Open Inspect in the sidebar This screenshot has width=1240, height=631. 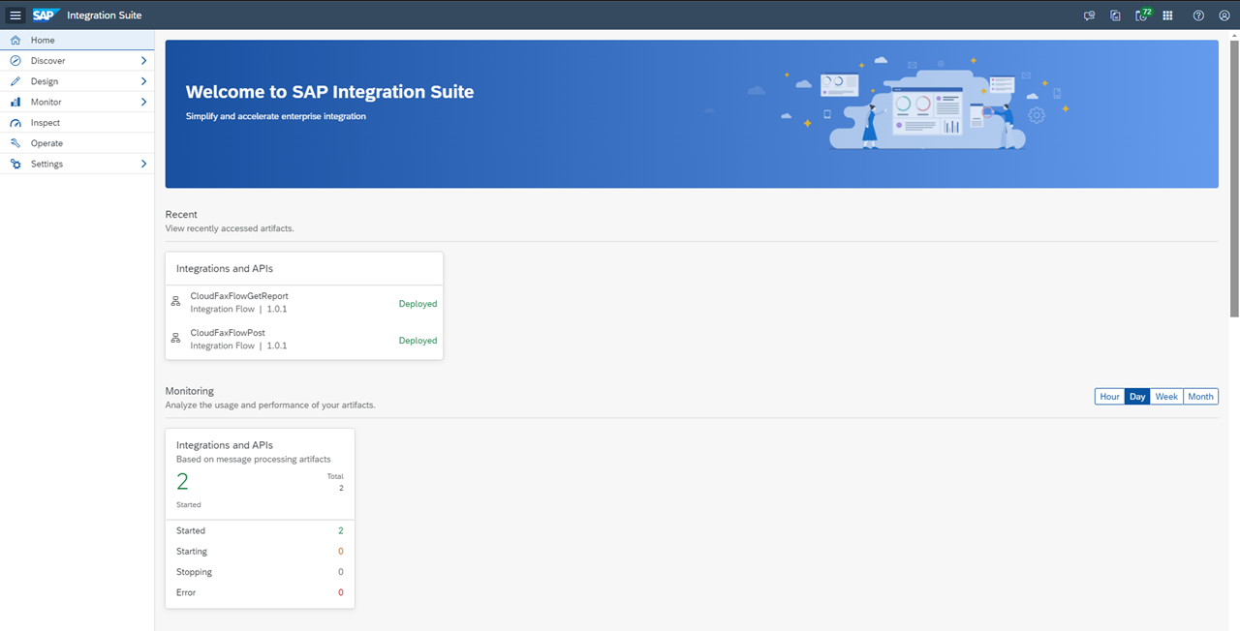pyautogui.click(x=46, y=123)
